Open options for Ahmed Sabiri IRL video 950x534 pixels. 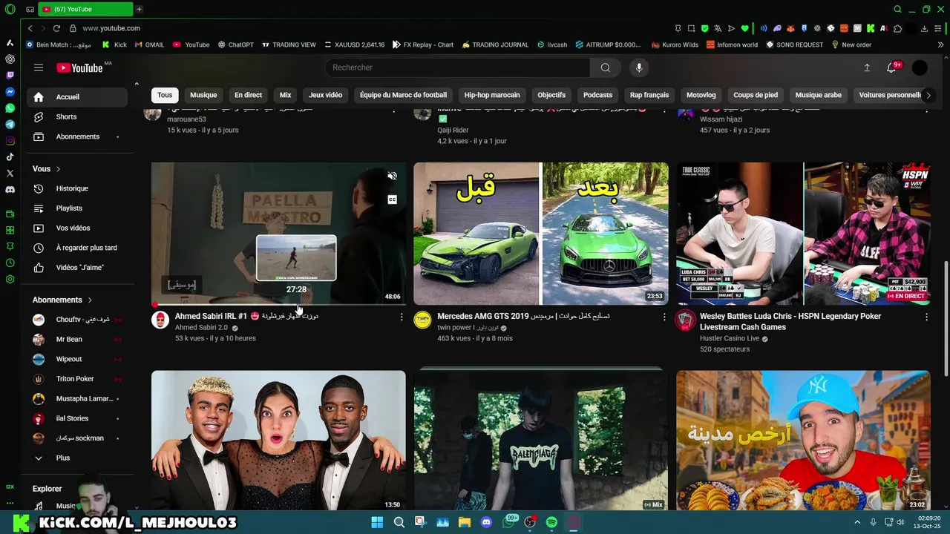pyautogui.click(x=402, y=317)
